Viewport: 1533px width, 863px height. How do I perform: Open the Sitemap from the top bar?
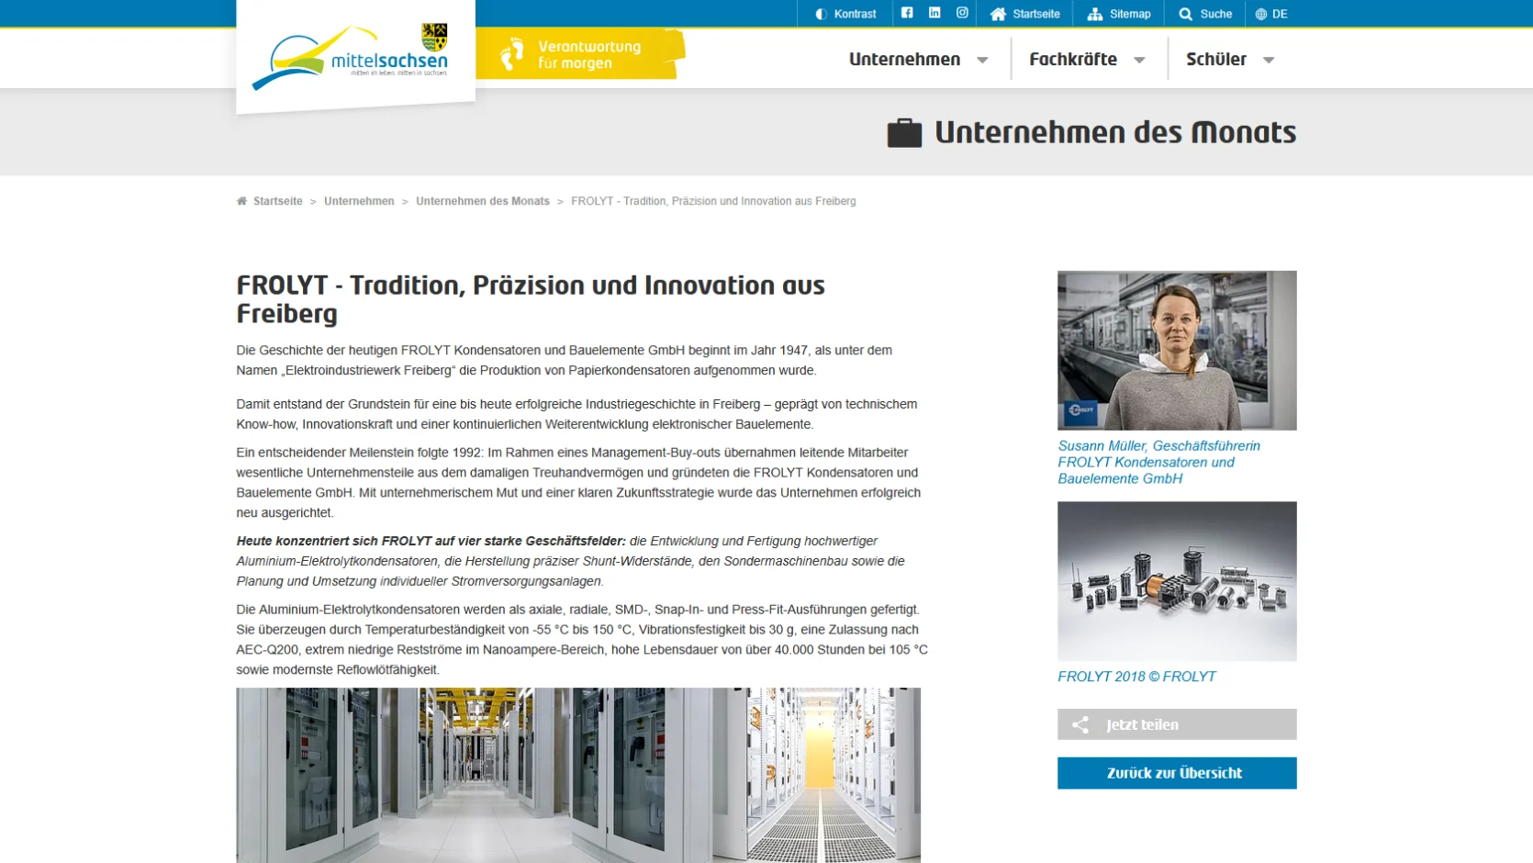[1119, 14]
